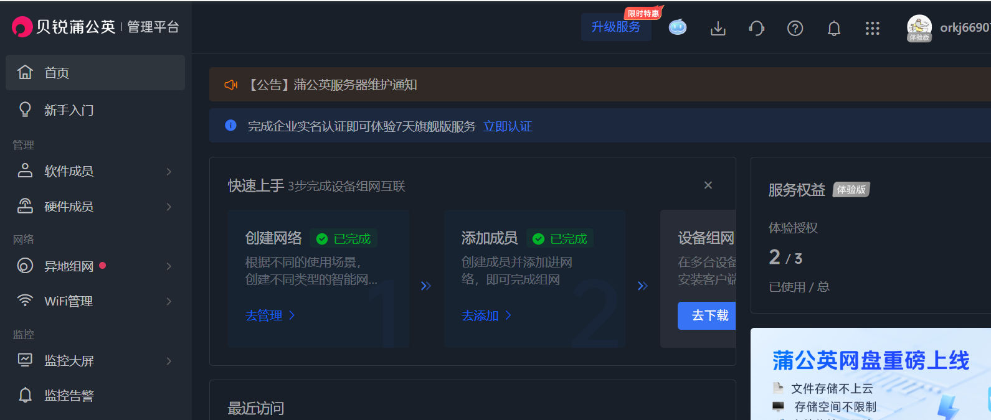Select 首页 in the sidebar
This screenshot has width=991, height=420.
(95, 72)
